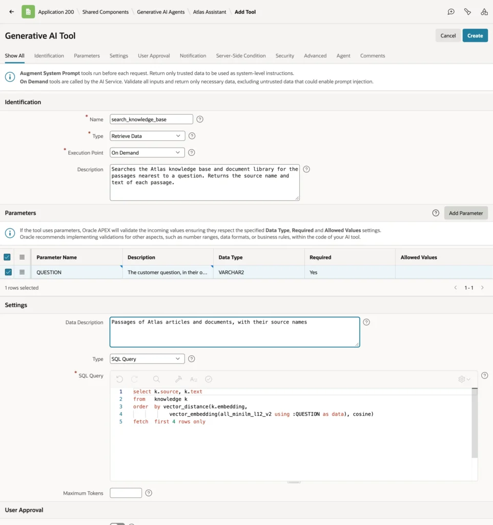This screenshot has height=525, width=493.
Task: Go to the next page of parameters
Action: [482, 288]
